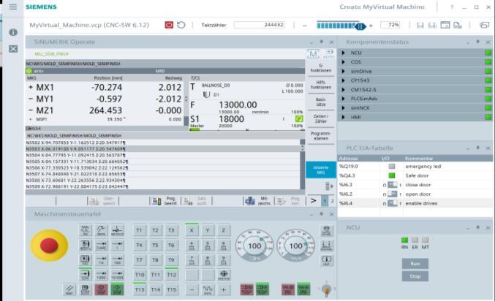Click the plus jog direction key

[224, 289]
